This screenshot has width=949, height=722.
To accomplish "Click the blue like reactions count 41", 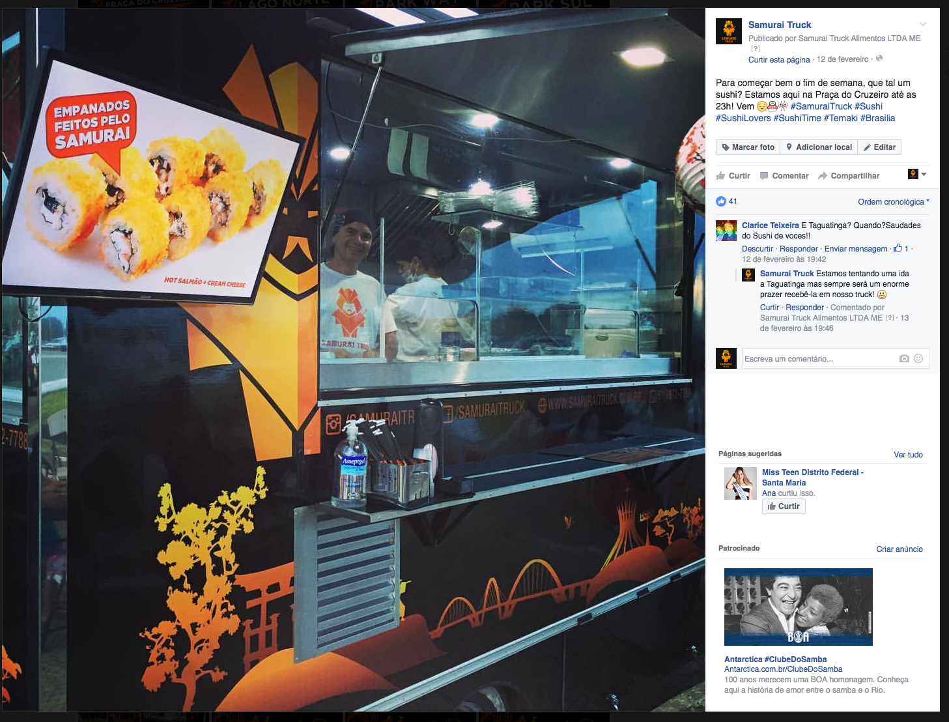I will (727, 201).
